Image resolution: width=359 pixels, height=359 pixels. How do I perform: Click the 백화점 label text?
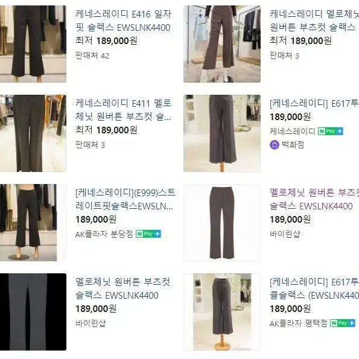[293, 145]
